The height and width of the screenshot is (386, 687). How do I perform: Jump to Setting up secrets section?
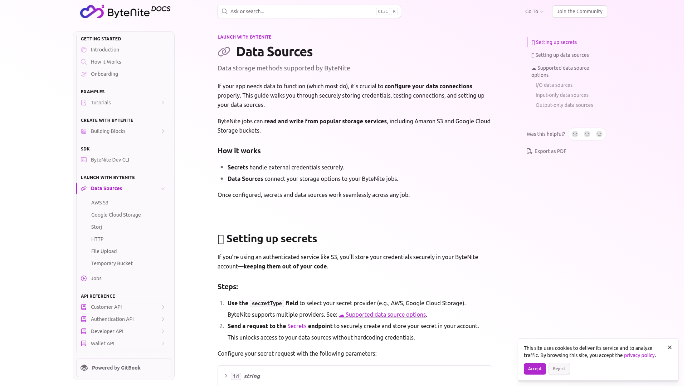point(554,42)
